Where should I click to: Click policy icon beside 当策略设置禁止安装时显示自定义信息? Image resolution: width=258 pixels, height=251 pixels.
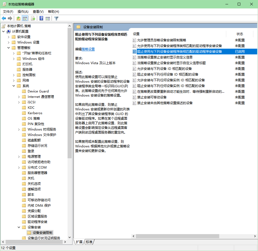135,57
